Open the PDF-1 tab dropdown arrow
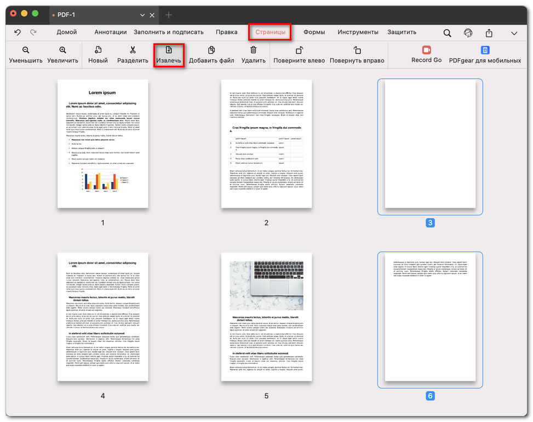The height and width of the screenshot is (422, 533). pyautogui.click(x=141, y=15)
